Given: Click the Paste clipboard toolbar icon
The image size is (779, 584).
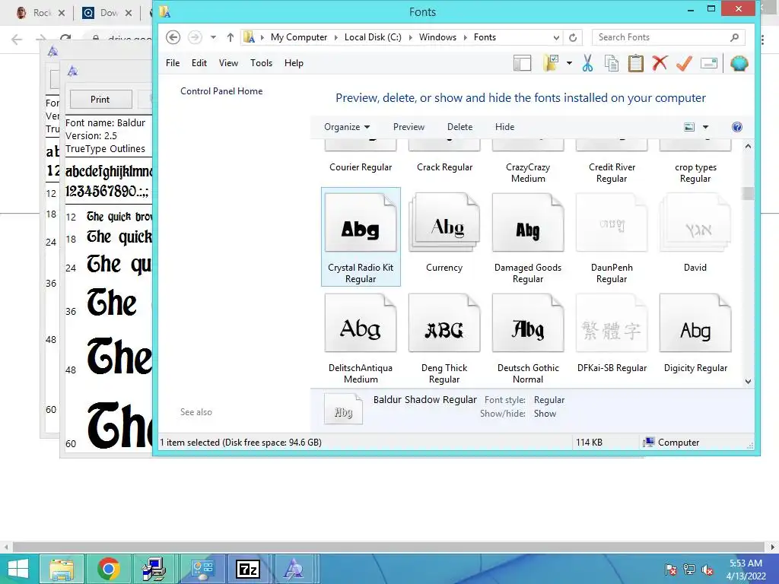Looking at the screenshot, I should (636, 64).
